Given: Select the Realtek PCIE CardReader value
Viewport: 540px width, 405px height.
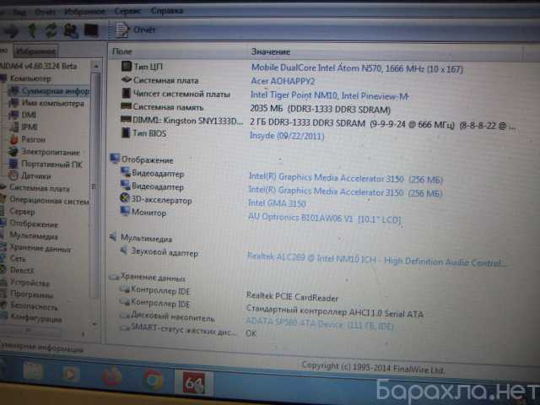Looking at the screenshot, I should 293,296.
